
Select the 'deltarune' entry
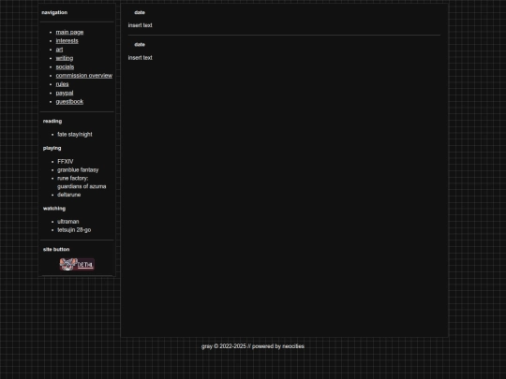pos(68,195)
